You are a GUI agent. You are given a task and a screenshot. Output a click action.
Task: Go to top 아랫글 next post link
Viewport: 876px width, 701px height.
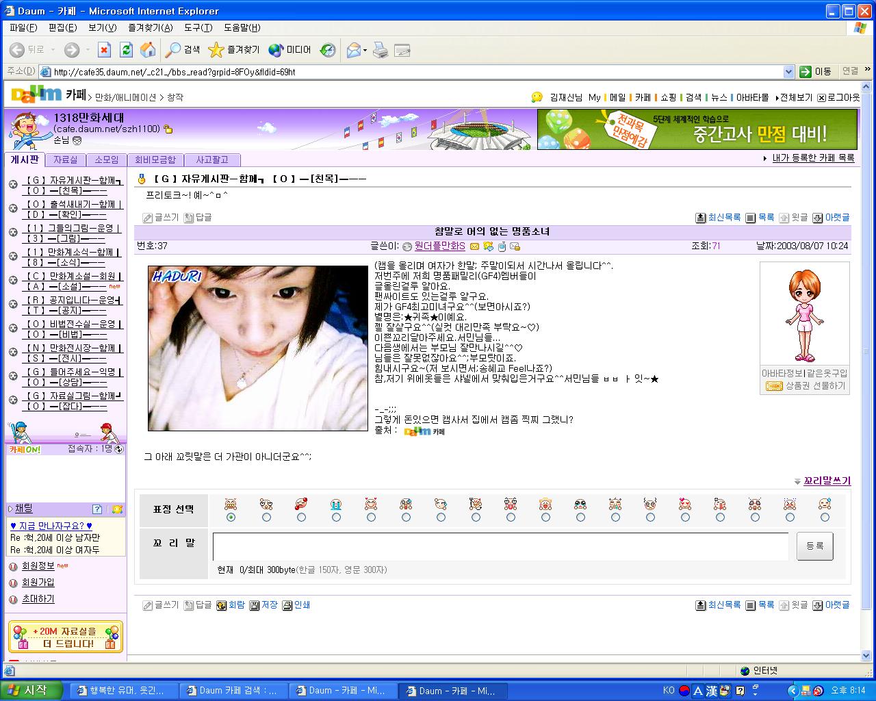coord(831,218)
